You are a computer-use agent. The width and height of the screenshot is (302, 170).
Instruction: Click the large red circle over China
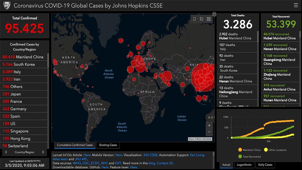pyautogui.click(x=203, y=77)
